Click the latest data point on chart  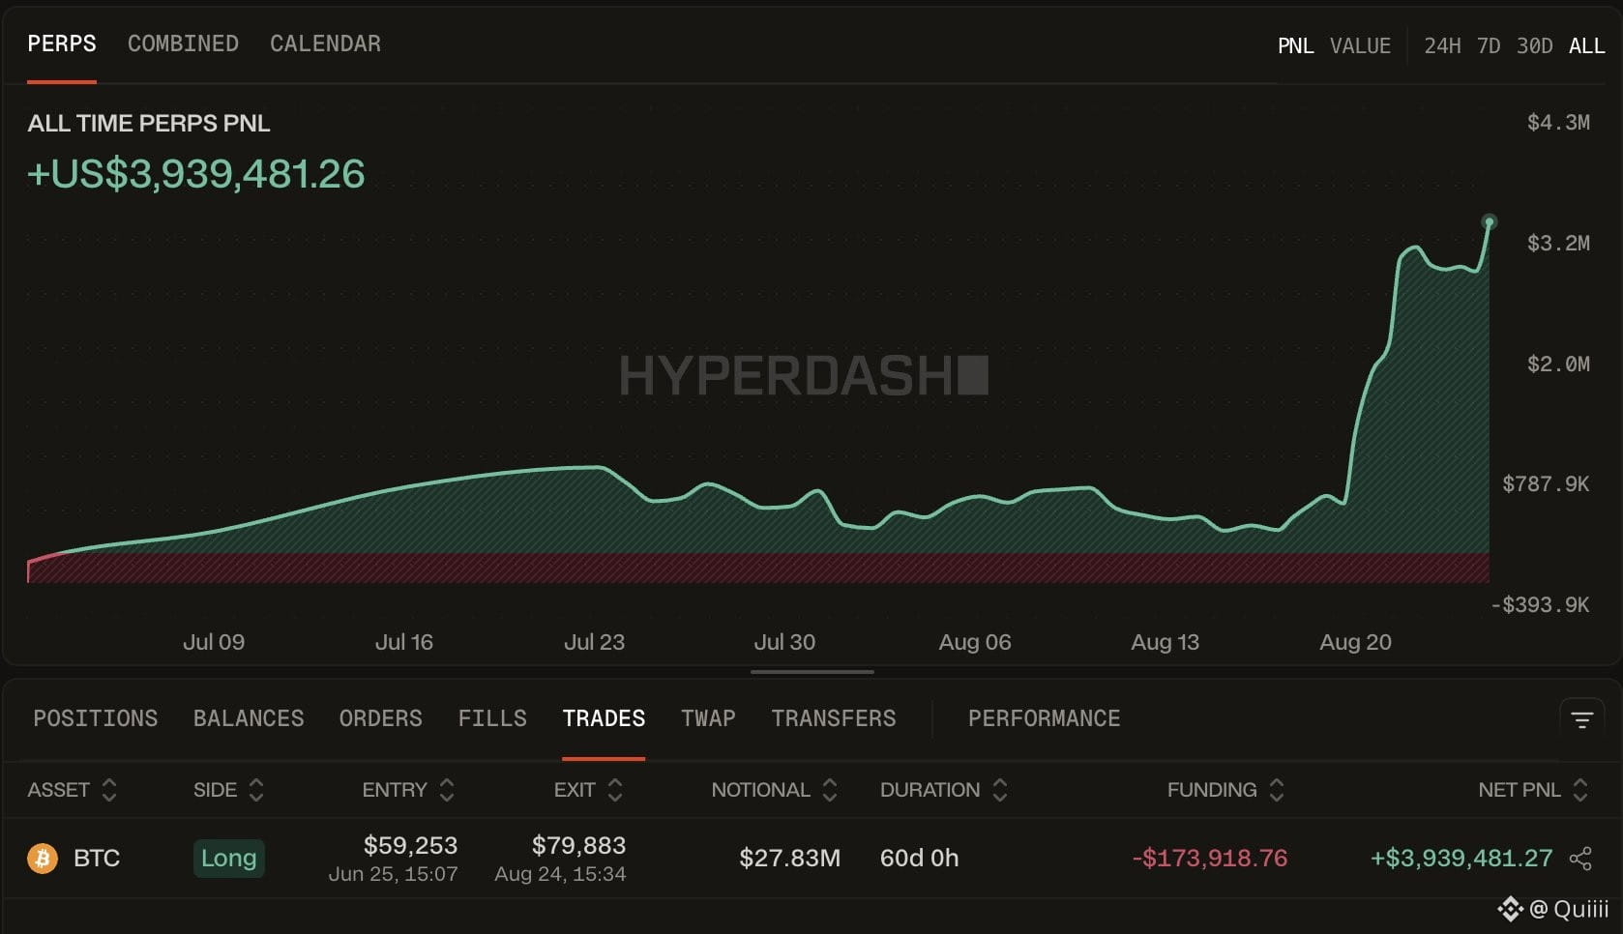(1490, 222)
